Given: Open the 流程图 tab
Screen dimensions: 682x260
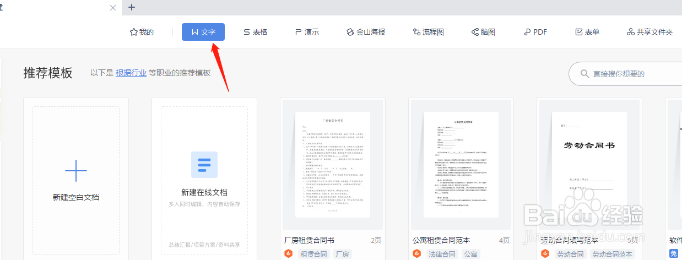Looking at the screenshot, I should tap(429, 32).
